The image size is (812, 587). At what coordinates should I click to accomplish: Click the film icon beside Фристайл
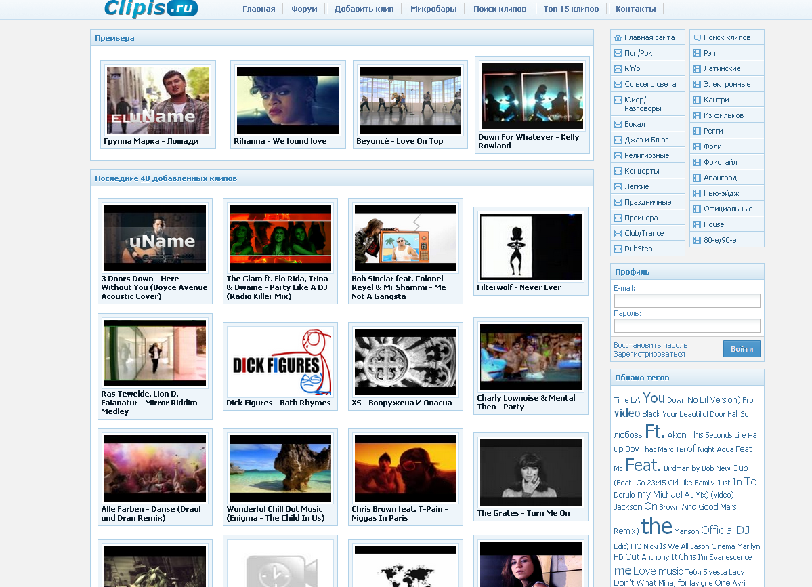(x=697, y=162)
